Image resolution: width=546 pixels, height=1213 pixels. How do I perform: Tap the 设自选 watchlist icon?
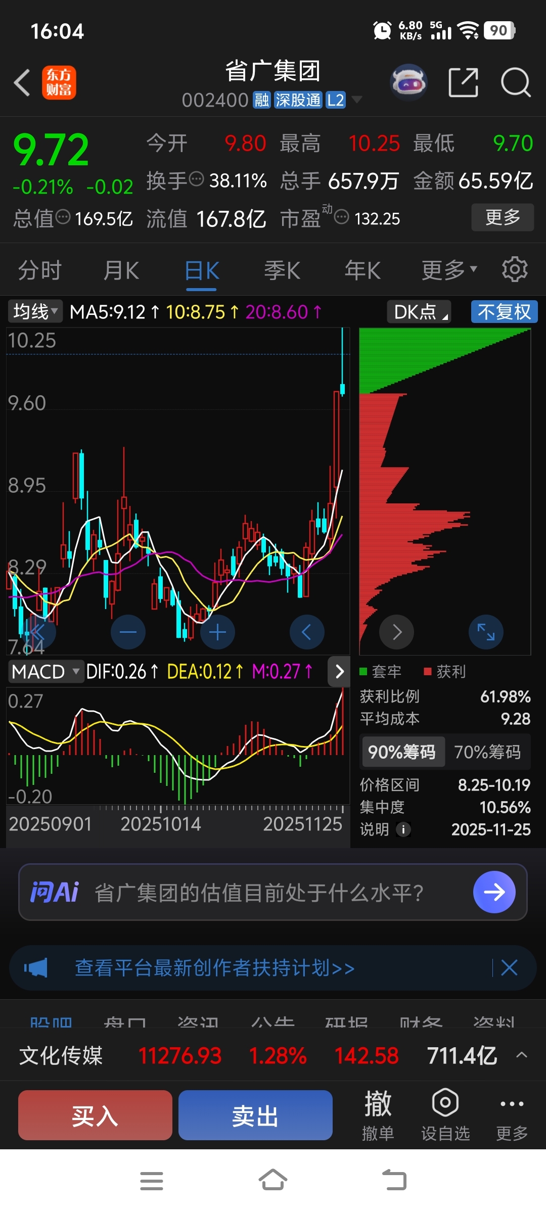[x=445, y=1115]
